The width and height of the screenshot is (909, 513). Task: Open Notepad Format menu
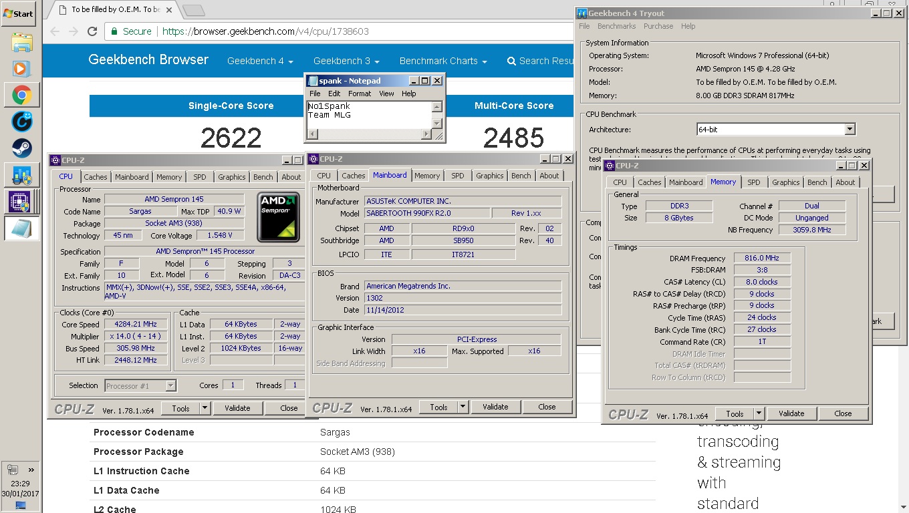coord(360,94)
